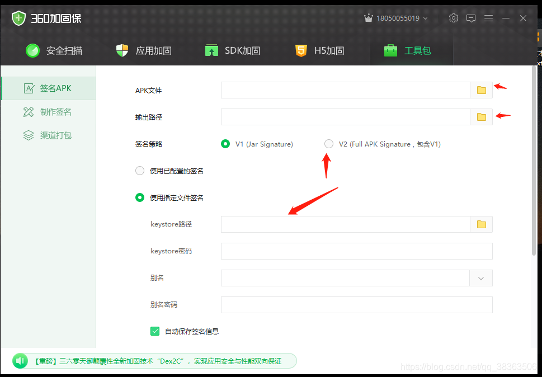This screenshot has height=377, width=542.
Task: Select 制作签名 in sidebar
Action: (x=49, y=112)
